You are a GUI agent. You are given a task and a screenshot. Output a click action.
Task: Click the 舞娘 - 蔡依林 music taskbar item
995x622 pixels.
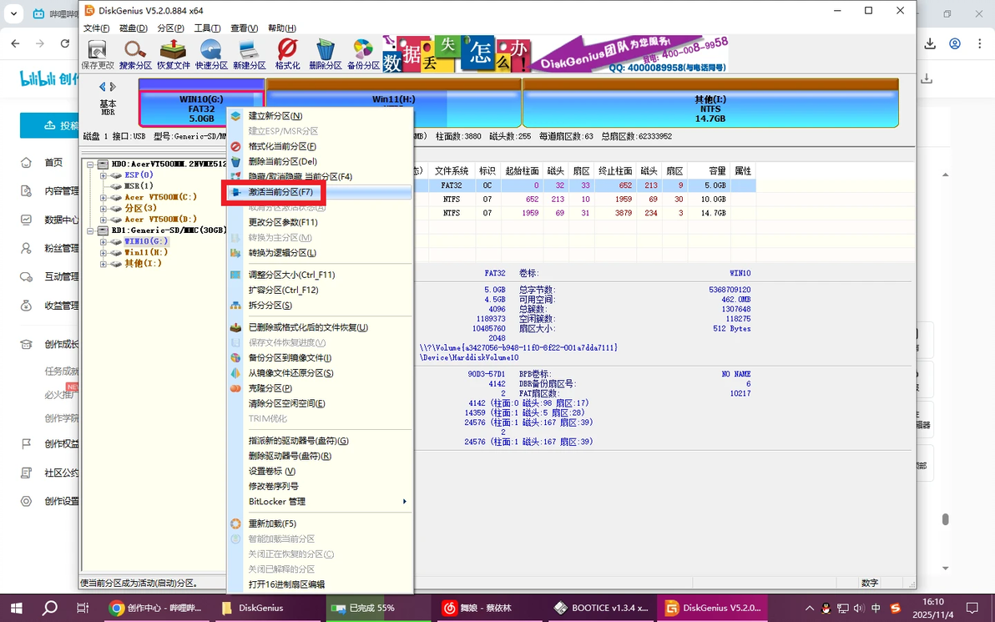click(479, 608)
